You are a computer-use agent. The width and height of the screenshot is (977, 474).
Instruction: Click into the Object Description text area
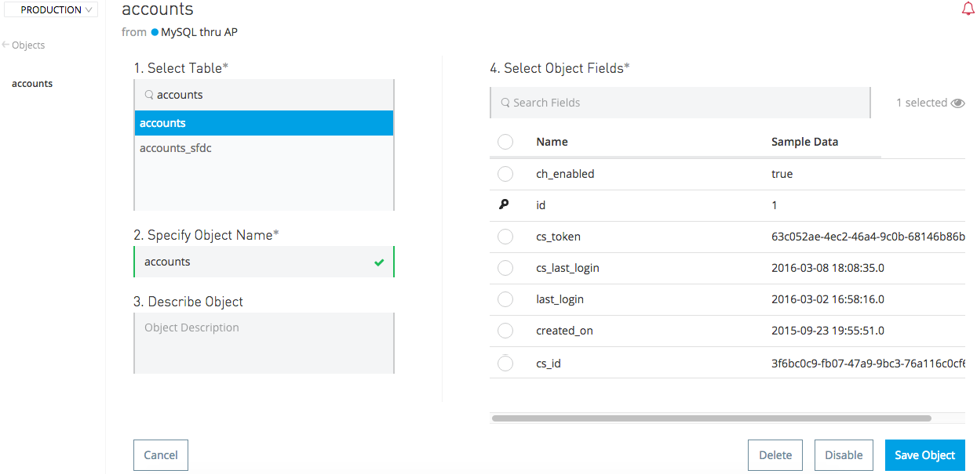tap(264, 343)
